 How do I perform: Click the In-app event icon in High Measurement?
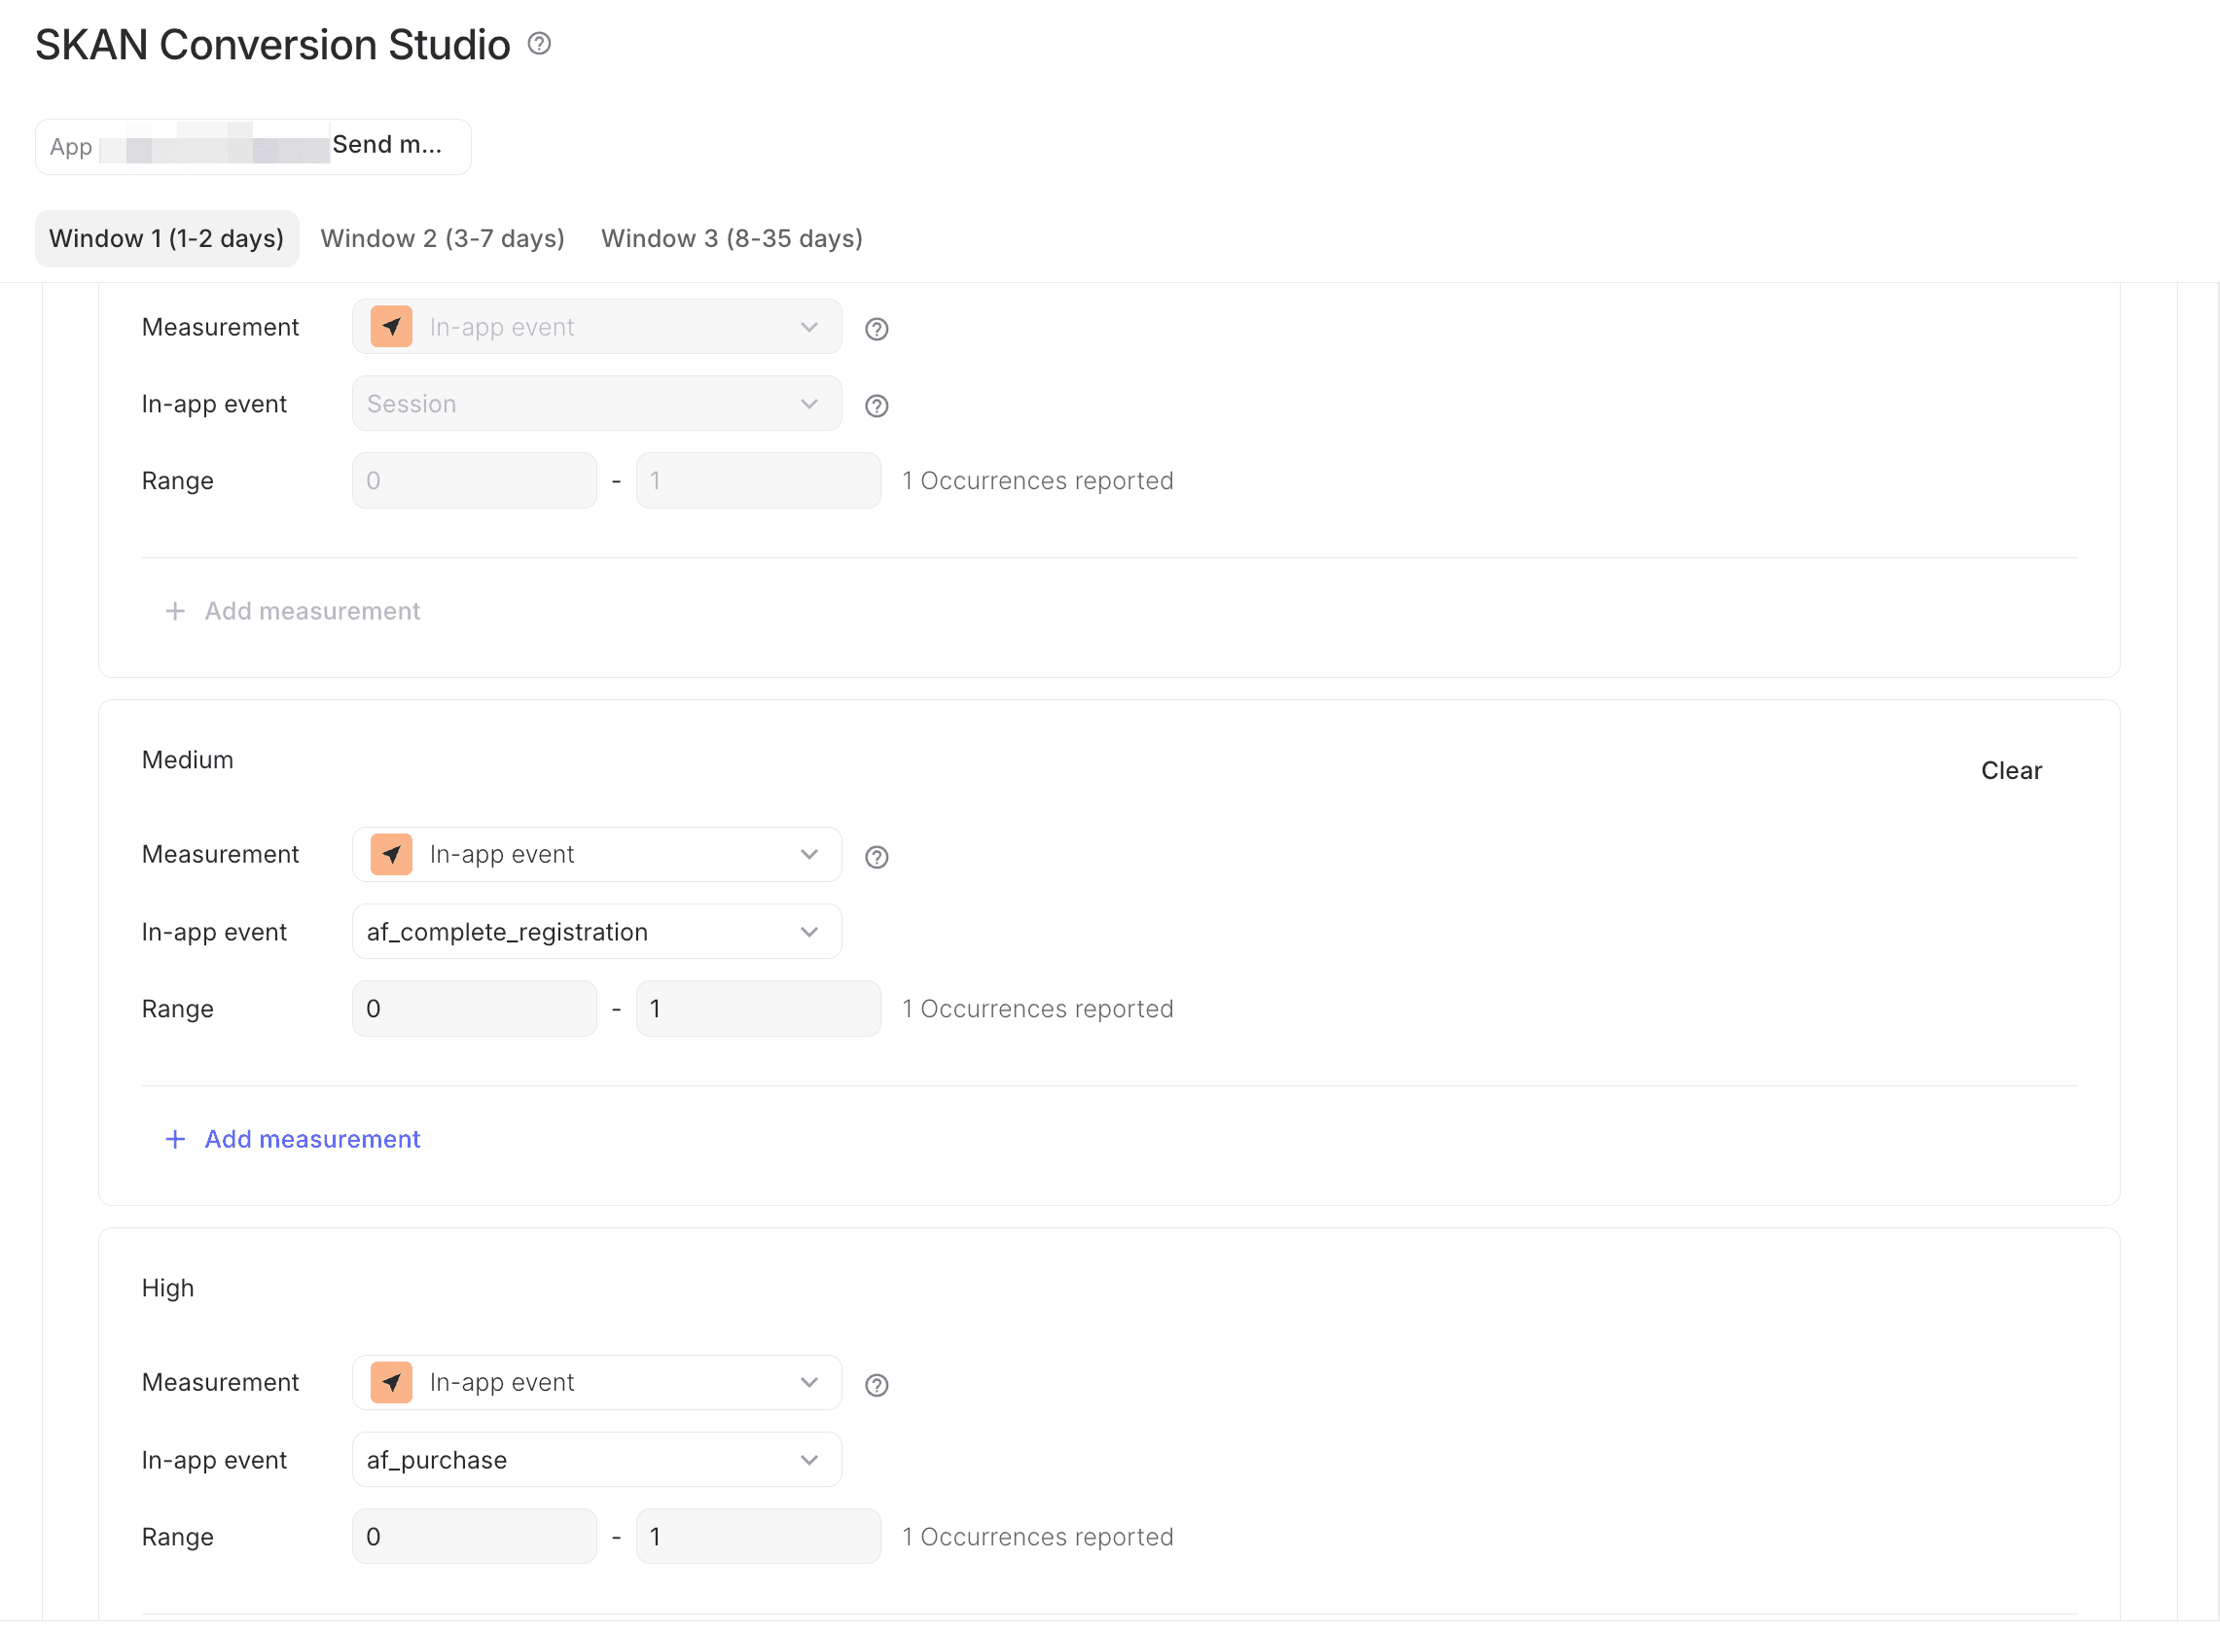(x=392, y=1382)
